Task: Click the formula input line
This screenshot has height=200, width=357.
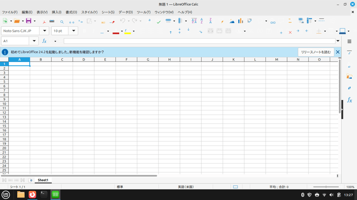Action: [x=200, y=41]
